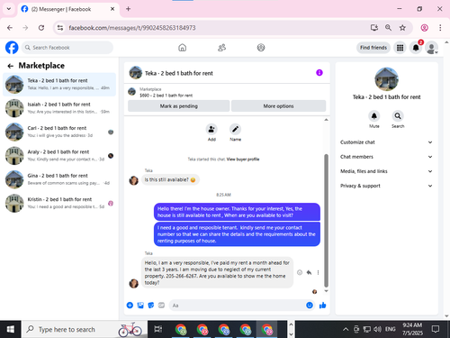Open the Kristin conversation in list
This screenshot has width=450, height=338.
pos(59,203)
